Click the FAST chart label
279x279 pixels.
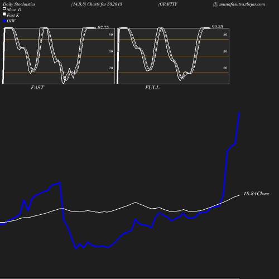(x=37, y=88)
